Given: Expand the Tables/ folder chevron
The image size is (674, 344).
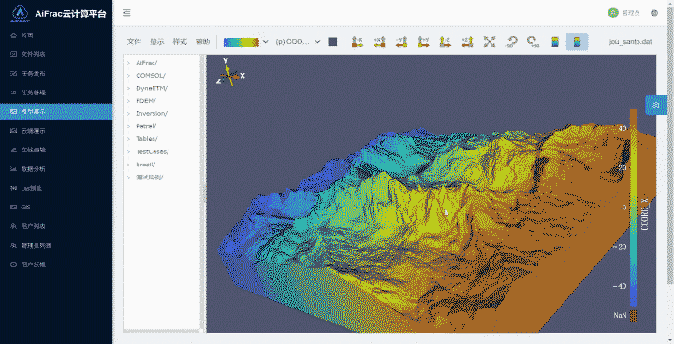Looking at the screenshot, I should point(128,139).
